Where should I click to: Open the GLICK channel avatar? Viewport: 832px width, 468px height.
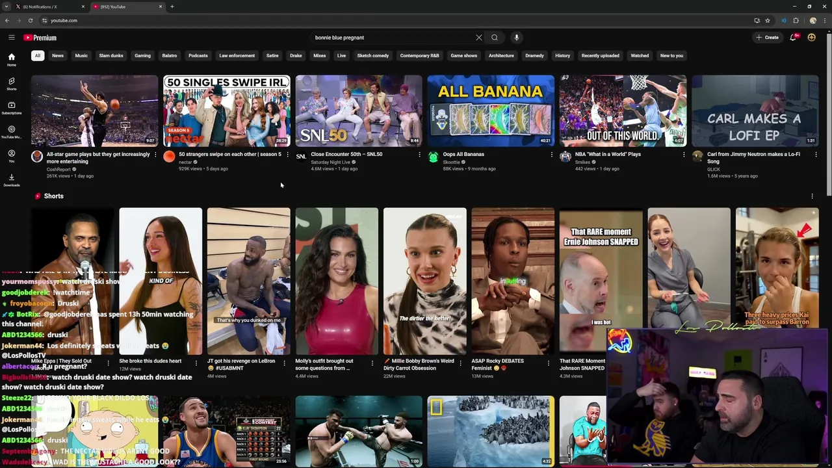click(697, 157)
